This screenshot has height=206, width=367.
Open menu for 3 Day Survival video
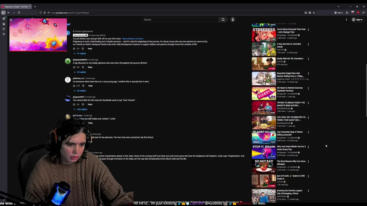pyautogui.click(x=308, y=44)
